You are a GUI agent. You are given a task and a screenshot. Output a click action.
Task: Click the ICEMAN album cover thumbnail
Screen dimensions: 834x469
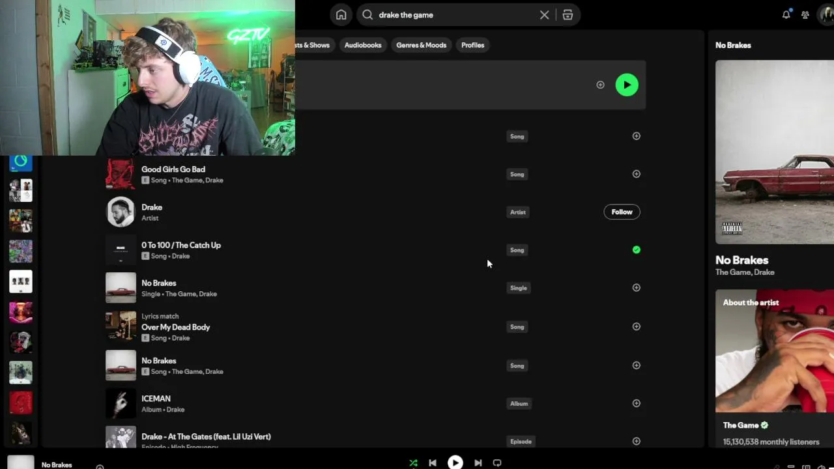[121, 403]
